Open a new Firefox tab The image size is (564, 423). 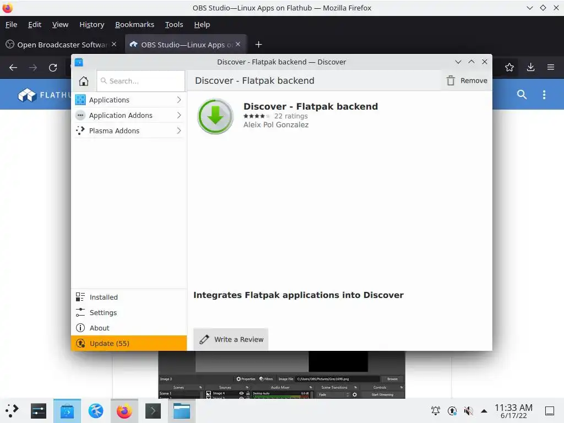258,44
